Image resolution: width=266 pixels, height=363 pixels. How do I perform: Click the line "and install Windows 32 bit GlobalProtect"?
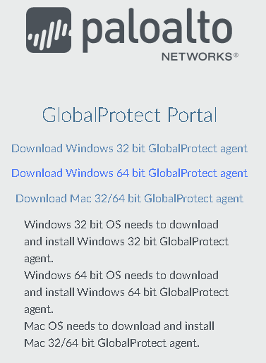tap(126, 242)
